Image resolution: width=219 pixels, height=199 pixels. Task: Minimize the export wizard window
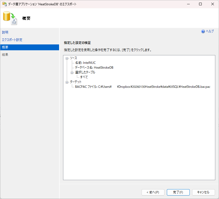188,4
